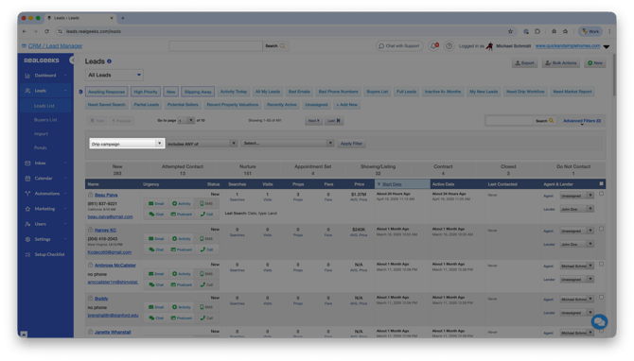Open a new browser tab

[x=123, y=18]
